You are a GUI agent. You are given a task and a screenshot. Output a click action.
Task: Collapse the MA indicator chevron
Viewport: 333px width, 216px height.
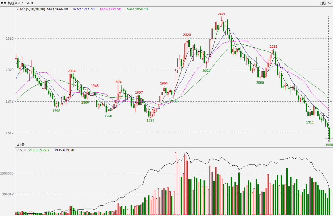[x=18, y=9]
